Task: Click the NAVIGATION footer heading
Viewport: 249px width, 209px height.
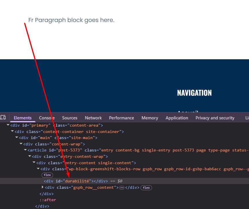Action: [x=194, y=93]
